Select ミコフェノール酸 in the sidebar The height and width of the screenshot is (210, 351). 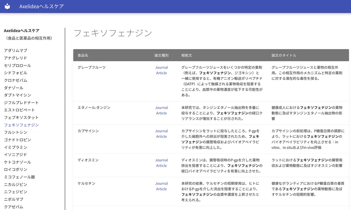(x=20, y=177)
